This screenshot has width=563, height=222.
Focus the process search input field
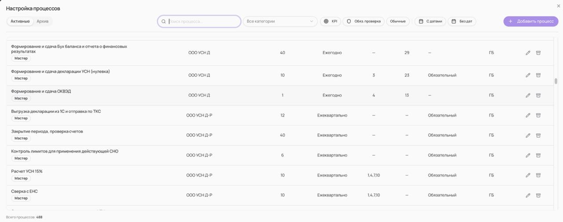tap(202, 21)
